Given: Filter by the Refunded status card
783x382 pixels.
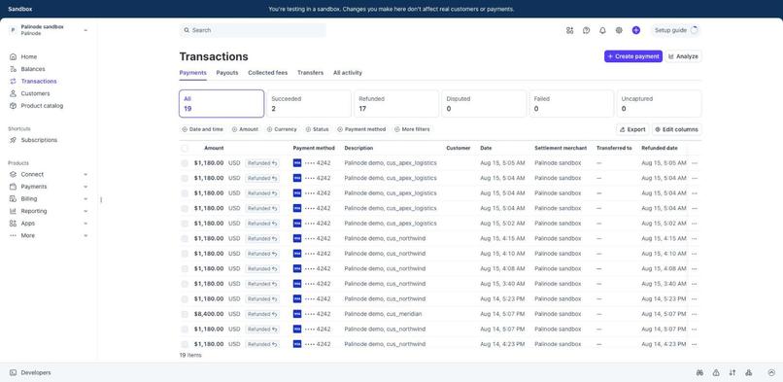Looking at the screenshot, I should (x=396, y=104).
